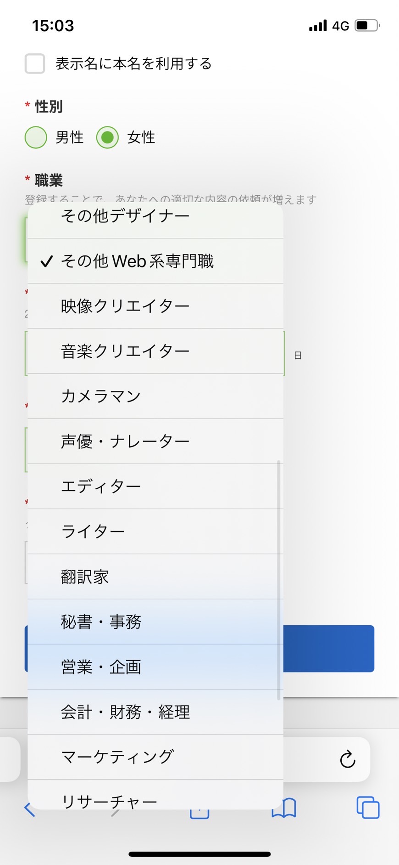Pick カメラマン in the menu
399x865 pixels.
155,396
